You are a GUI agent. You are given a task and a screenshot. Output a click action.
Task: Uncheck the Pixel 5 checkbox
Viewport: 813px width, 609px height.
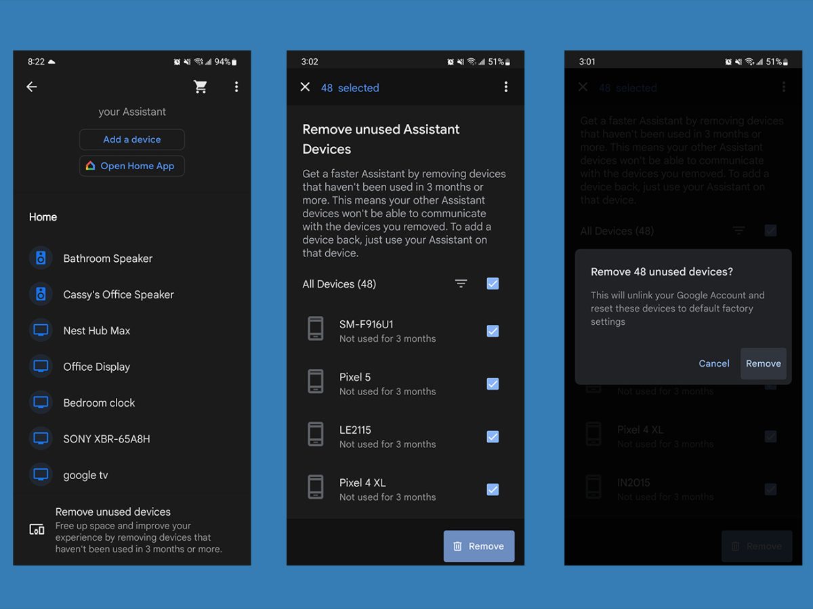(x=493, y=384)
